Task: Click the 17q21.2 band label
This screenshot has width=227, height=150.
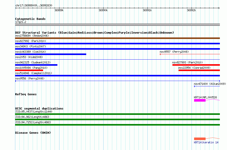Action: click(x=21, y=22)
